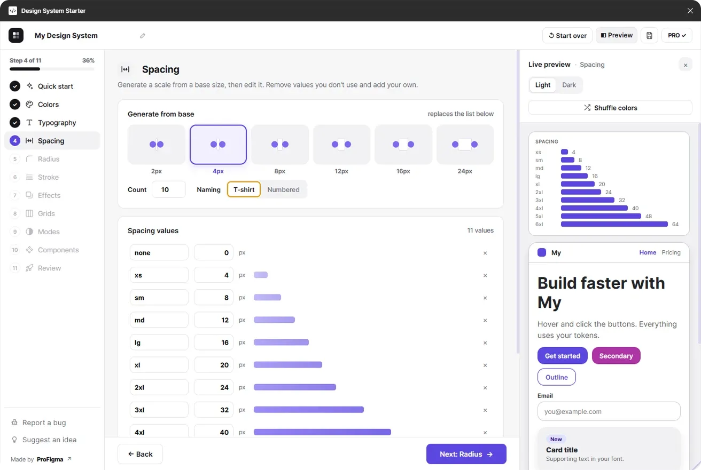Image resolution: width=701 pixels, height=470 pixels.
Task: Click the Suggest an idea lightbulb icon
Action: click(x=14, y=440)
